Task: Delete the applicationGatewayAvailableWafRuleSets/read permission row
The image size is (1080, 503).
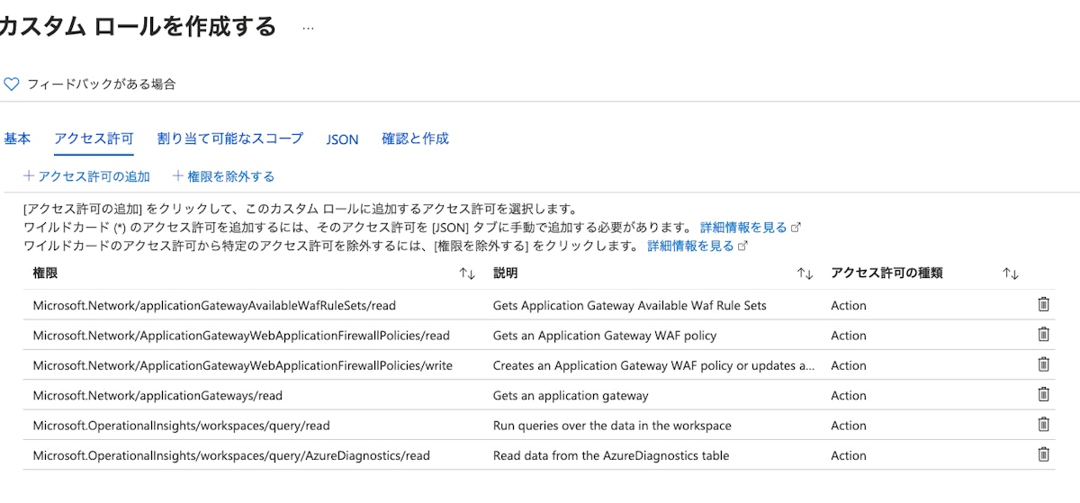Action: coord(1043,305)
